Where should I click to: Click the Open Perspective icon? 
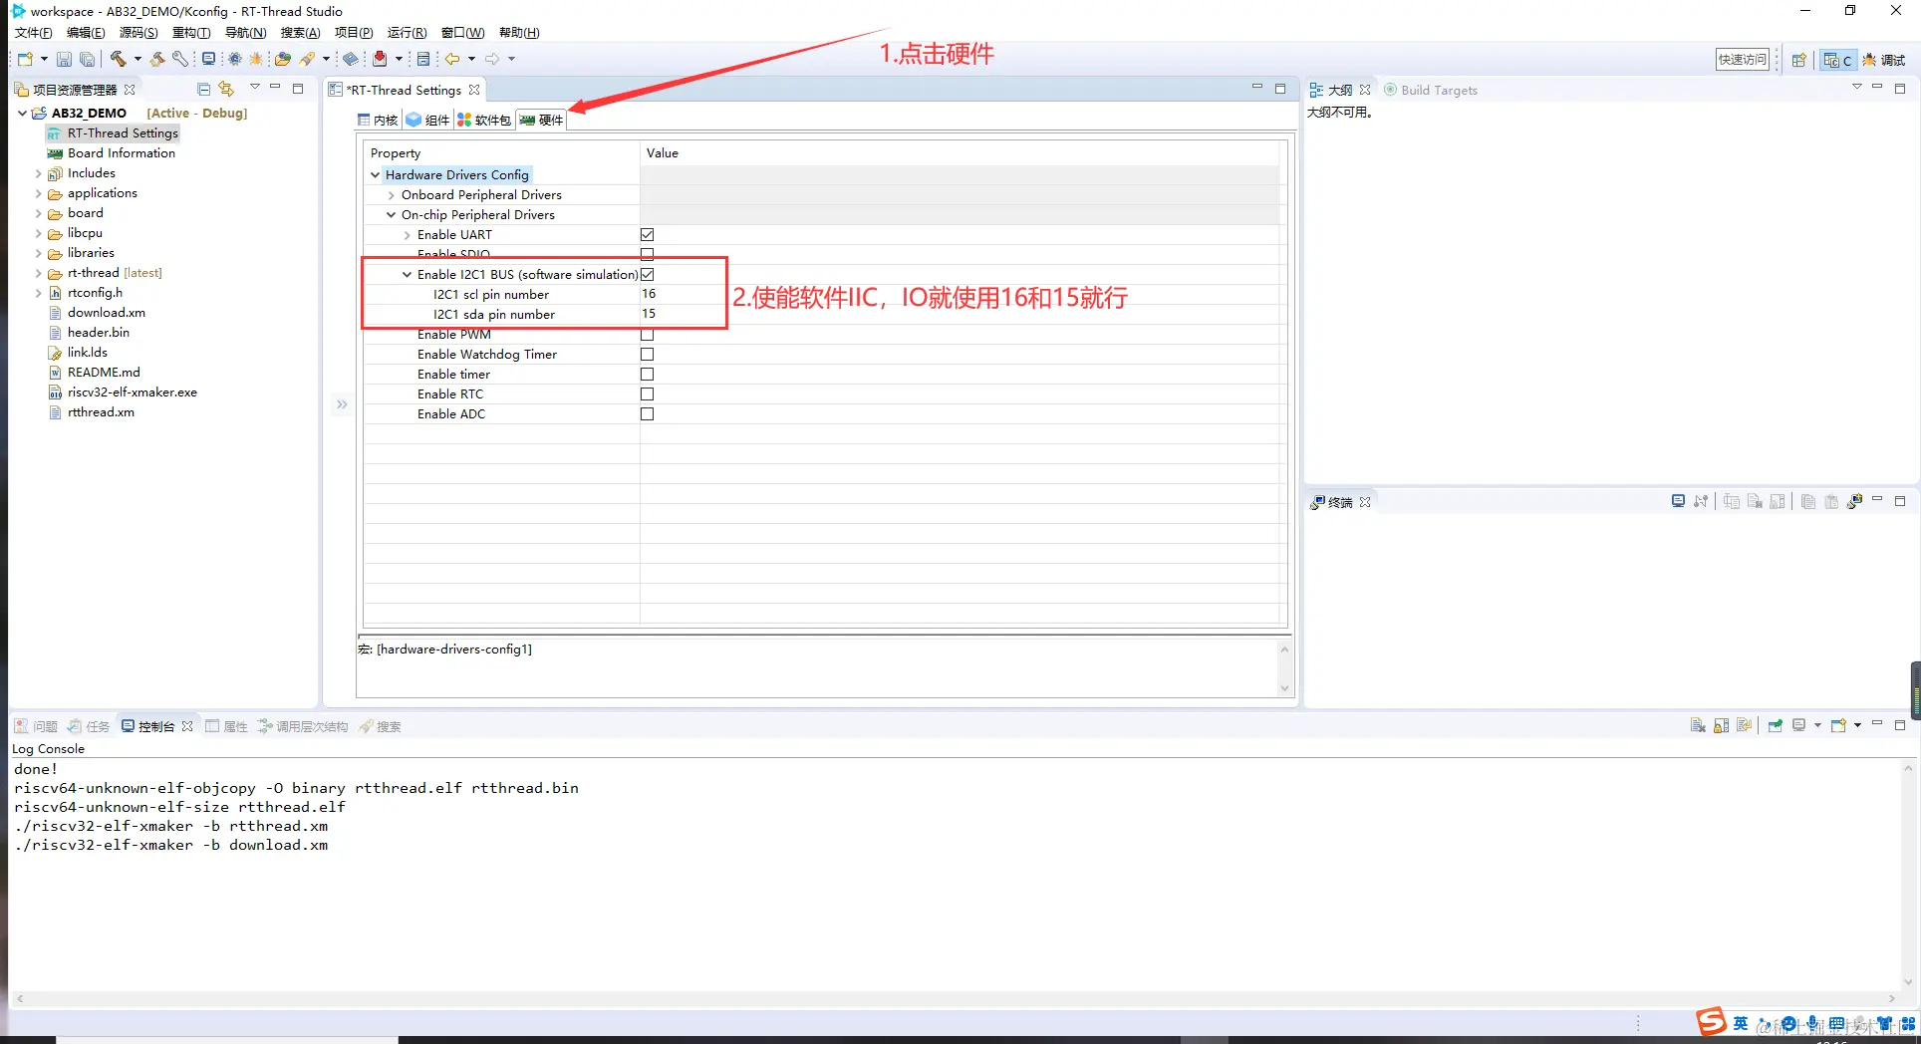pos(1799,60)
